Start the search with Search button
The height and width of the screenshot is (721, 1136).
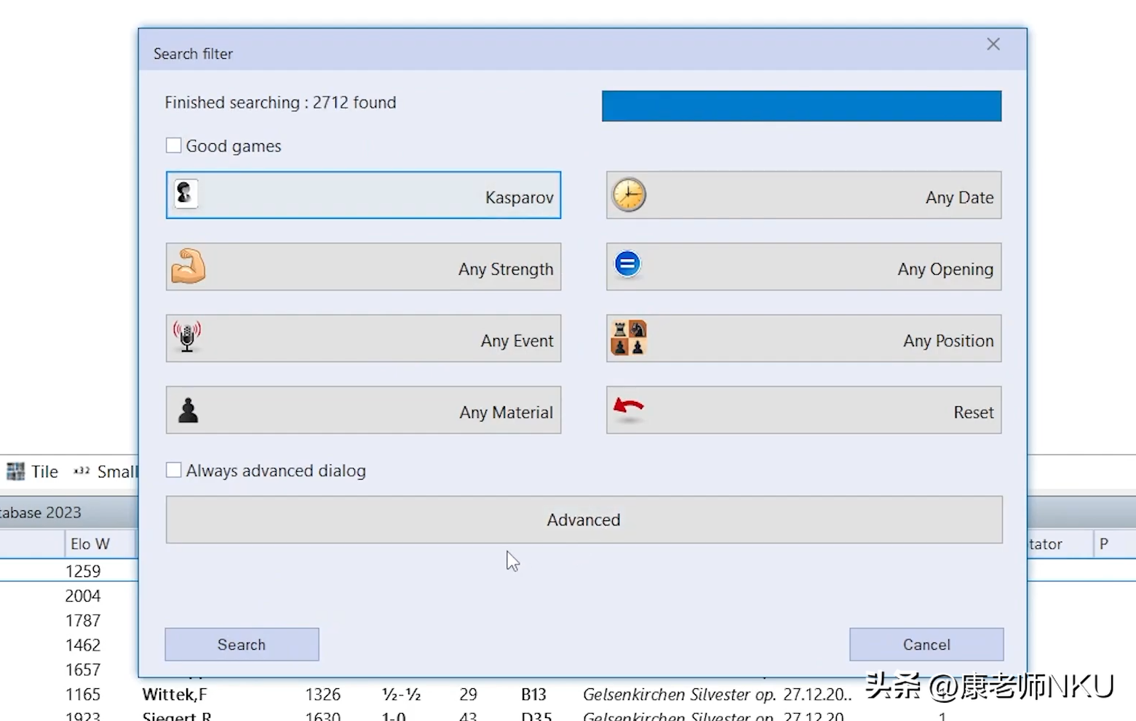[242, 645]
